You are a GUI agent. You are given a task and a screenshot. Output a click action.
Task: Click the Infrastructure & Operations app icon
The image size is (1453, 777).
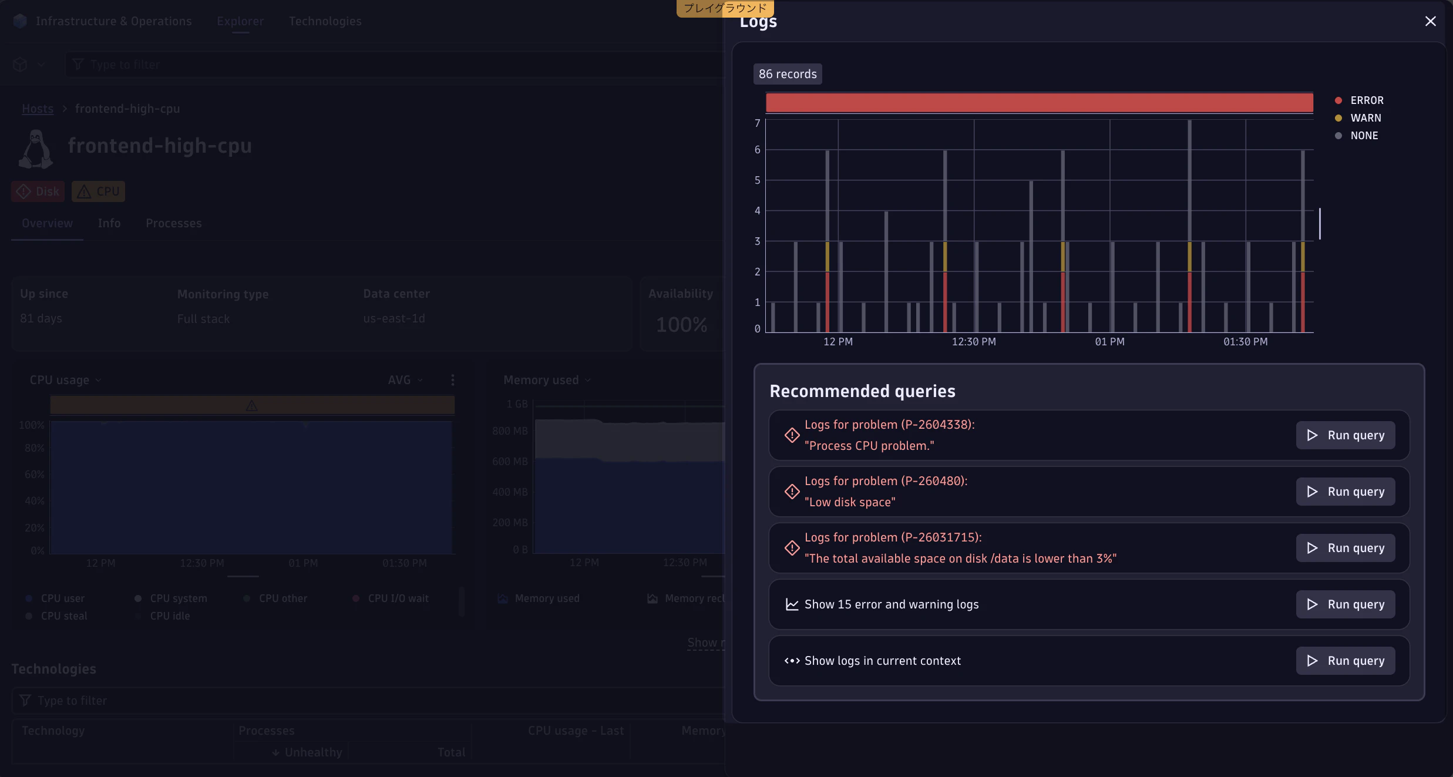(x=20, y=21)
